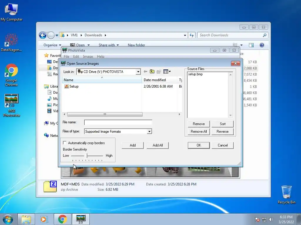301x225 pixels.
Task: Open Google Chrome desktop shortcut
Action: coord(11,75)
